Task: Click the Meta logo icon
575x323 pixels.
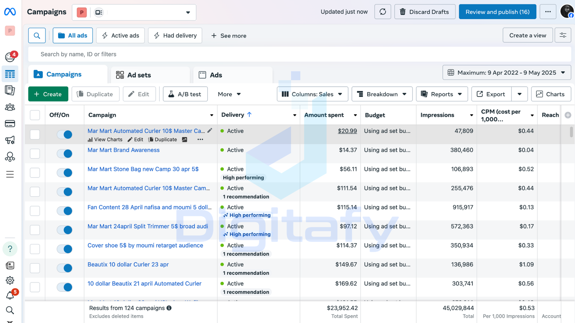Action: pos(10,12)
